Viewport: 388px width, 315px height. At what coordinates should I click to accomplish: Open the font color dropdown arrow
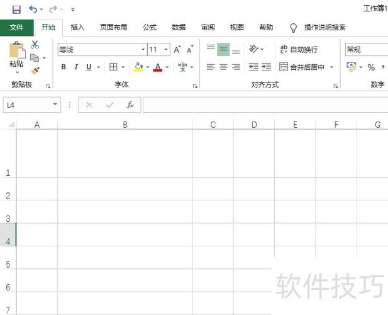167,67
